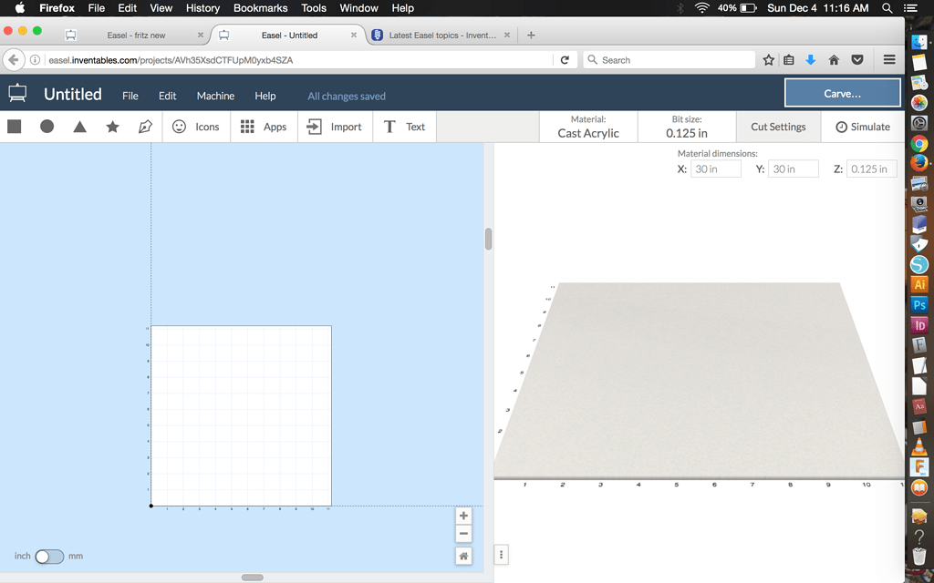
Task: Open the Machine menu in Easel
Action: pos(215,95)
